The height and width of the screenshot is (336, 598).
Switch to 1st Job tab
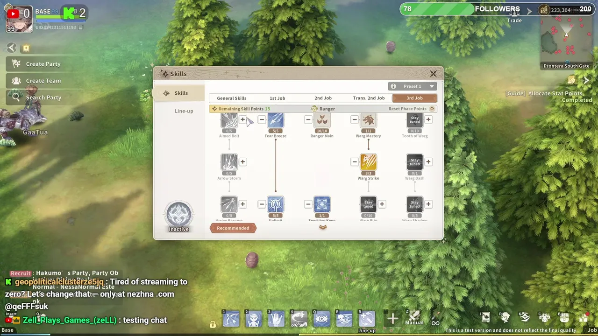click(x=278, y=98)
